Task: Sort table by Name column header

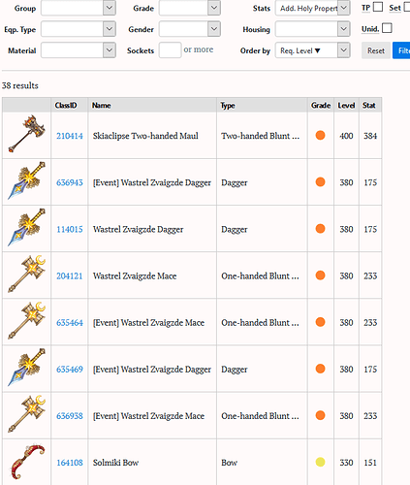Action: tap(101, 106)
